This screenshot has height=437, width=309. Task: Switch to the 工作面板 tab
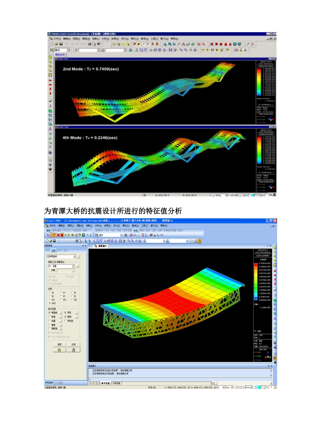59,383
